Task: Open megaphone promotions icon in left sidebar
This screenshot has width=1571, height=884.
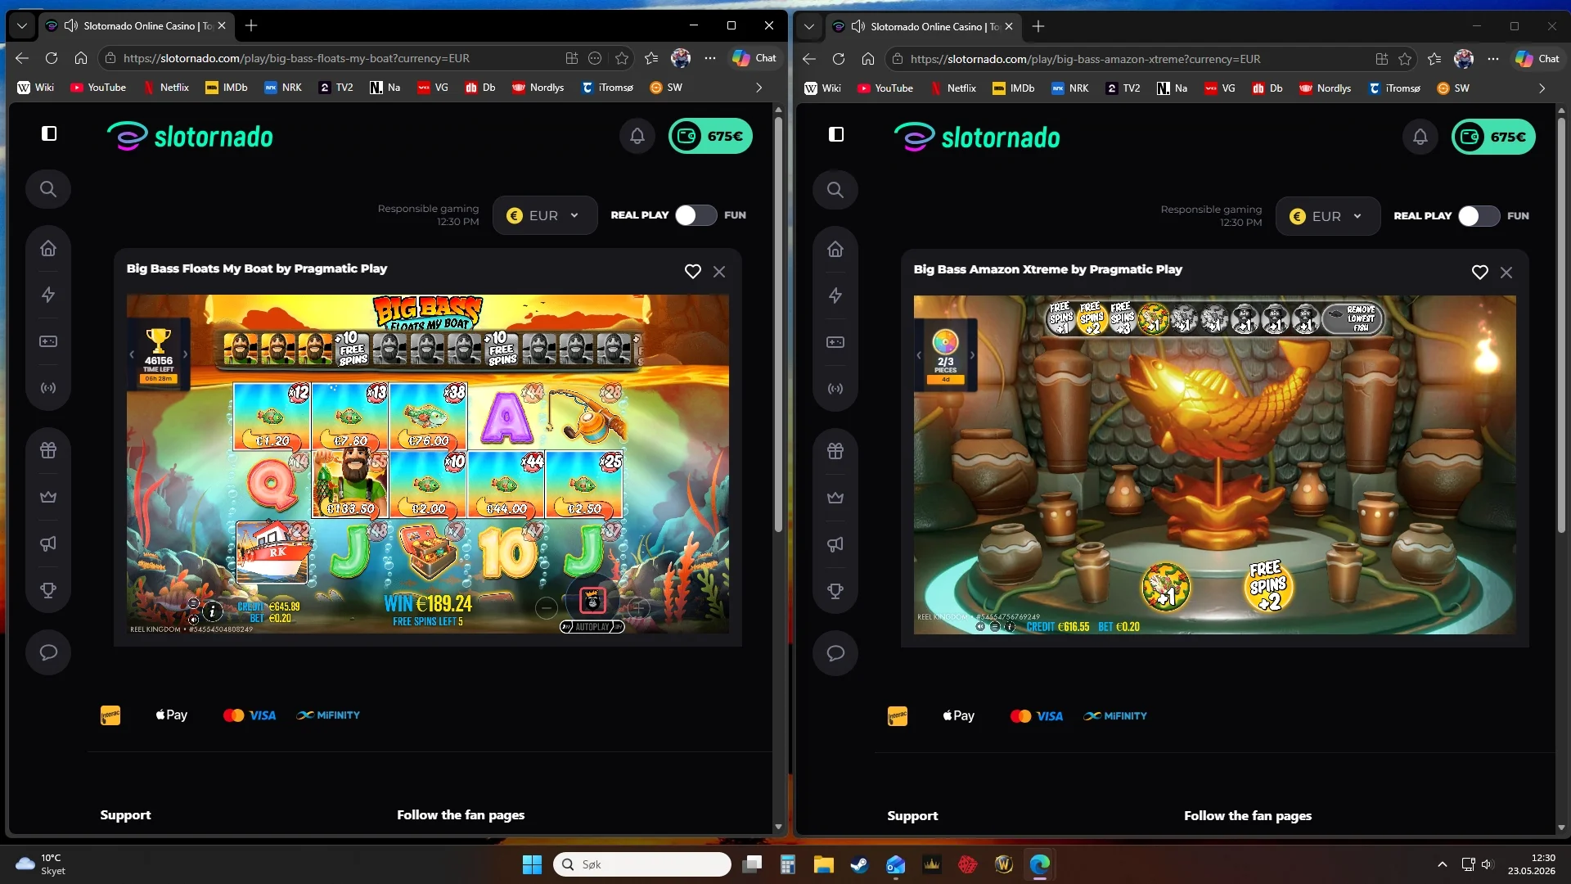Action: [x=48, y=543]
